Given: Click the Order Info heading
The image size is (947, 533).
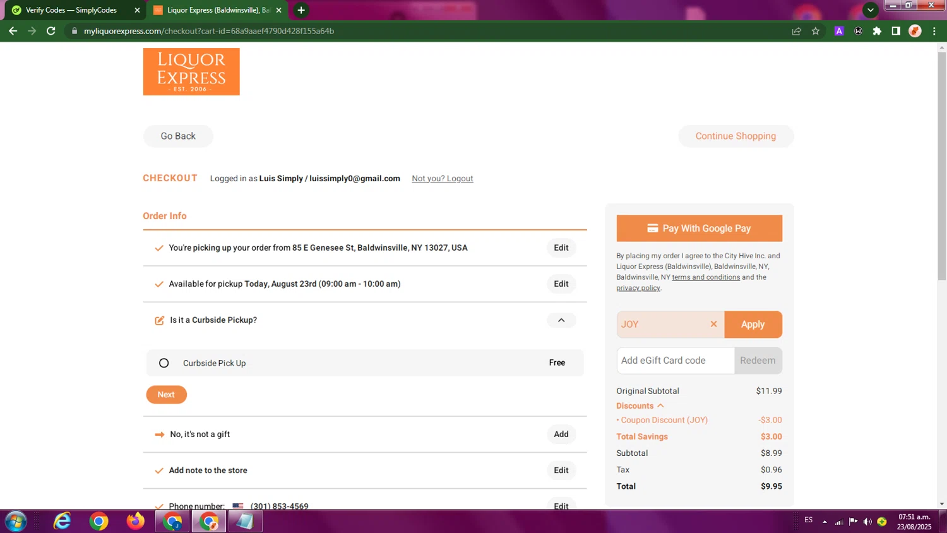Looking at the screenshot, I should click(x=165, y=216).
